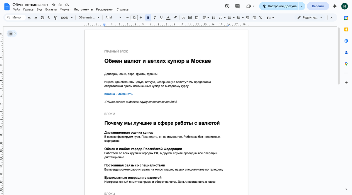Open line and paragraph spacing

(x=214, y=18)
